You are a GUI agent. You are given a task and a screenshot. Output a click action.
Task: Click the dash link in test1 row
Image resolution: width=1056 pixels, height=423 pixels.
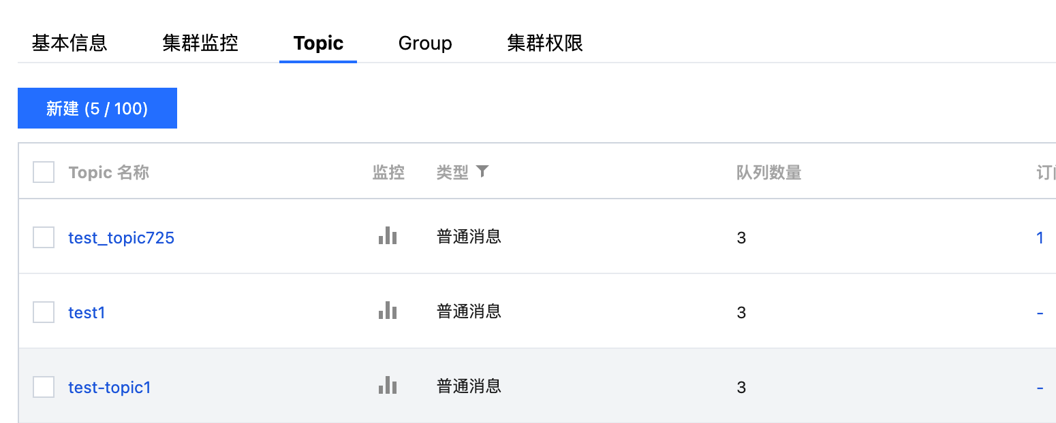coord(1040,312)
